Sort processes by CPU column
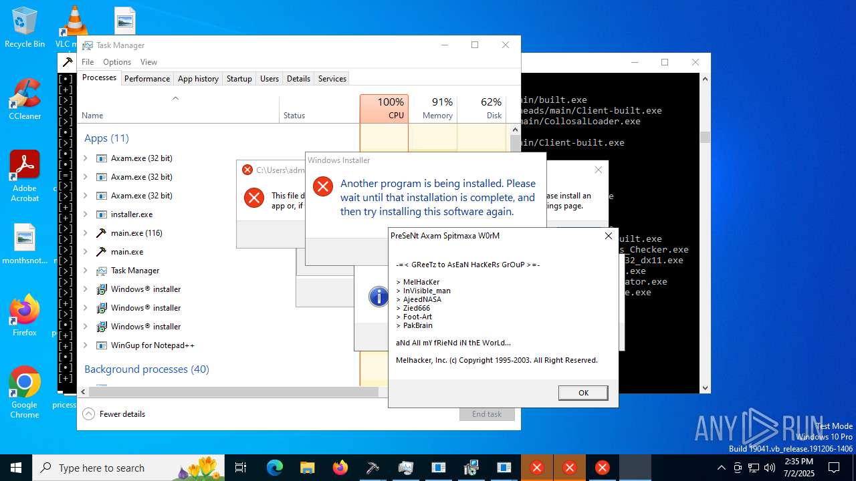The height and width of the screenshot is (481, 856). tap(384, 108)
